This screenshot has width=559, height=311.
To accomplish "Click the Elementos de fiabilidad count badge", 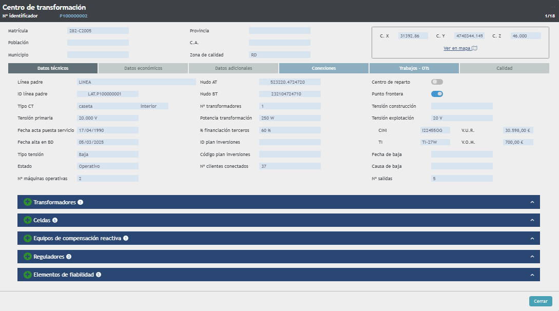I will 99,275.
